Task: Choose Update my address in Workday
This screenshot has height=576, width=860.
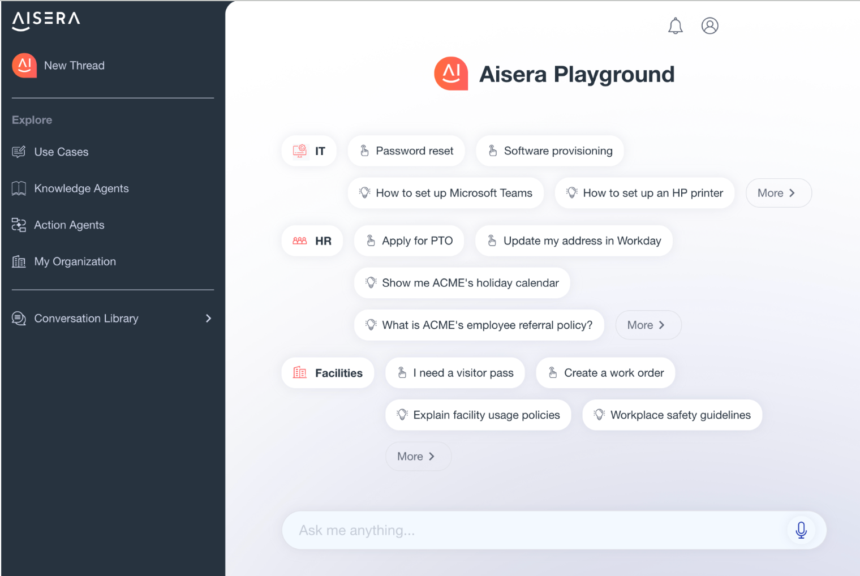Action: 574,241
